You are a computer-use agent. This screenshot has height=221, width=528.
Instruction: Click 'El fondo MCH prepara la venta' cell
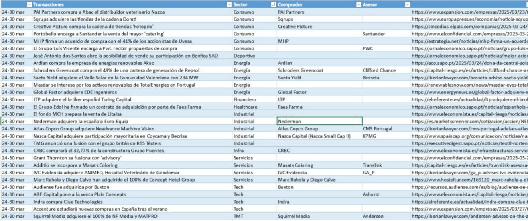(x=132, y=114)
